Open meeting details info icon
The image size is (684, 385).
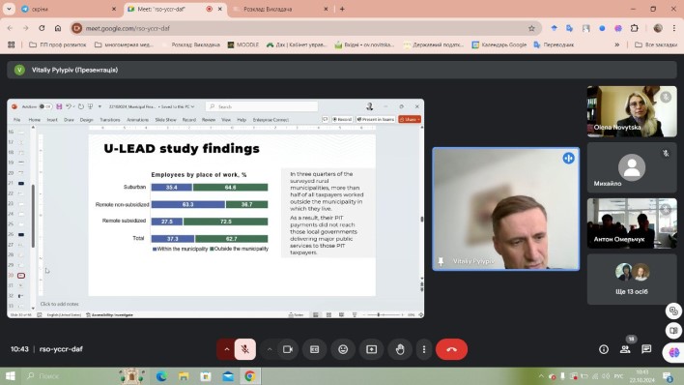tap(603, 349)
